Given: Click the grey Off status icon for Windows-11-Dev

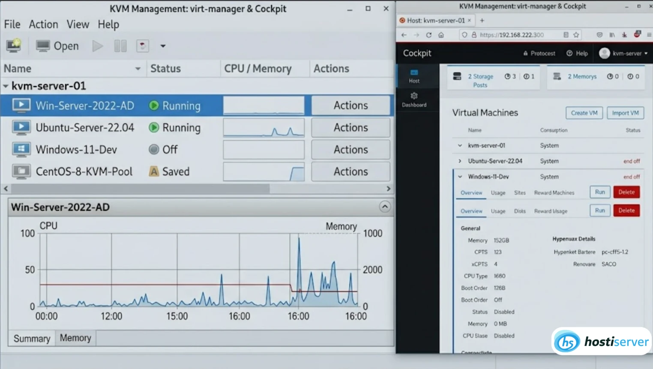Looking at the screenshot, I should tap(154, 149).
